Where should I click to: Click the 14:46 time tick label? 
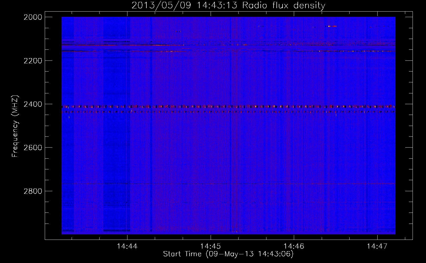click(294, 246)
